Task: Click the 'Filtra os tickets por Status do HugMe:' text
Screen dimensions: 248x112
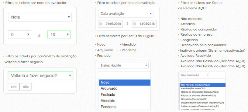Action: [x=126, y=36]
